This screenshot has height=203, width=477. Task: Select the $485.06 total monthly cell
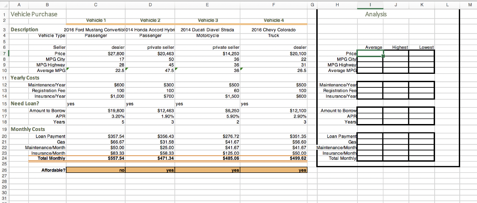click(x=207, y=158)
